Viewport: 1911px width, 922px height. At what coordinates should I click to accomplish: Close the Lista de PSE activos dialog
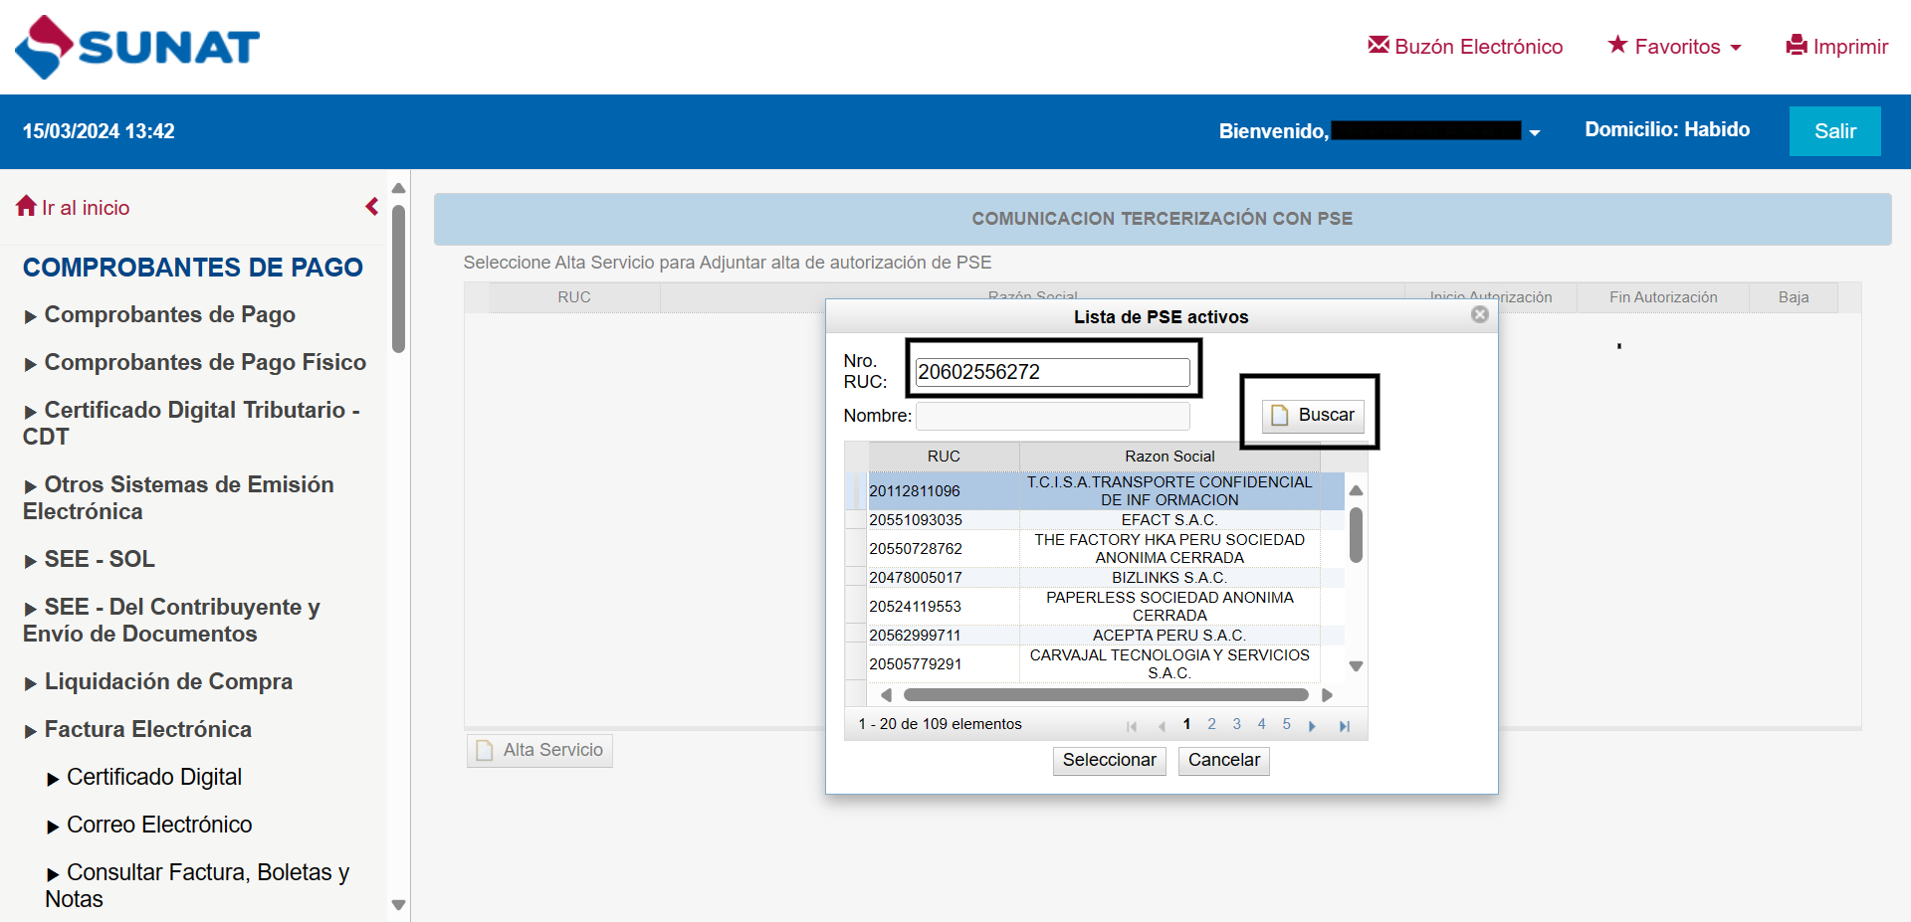(x=1480, y=314)
